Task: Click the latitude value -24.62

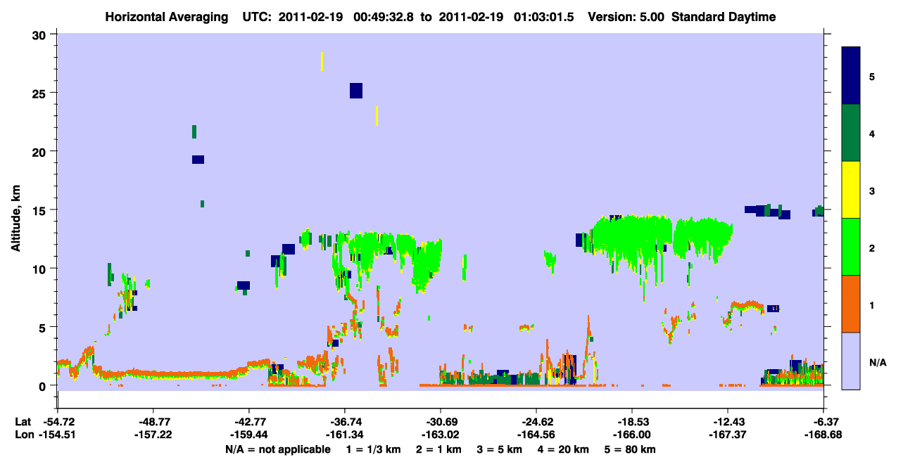Action: (537, 422)
